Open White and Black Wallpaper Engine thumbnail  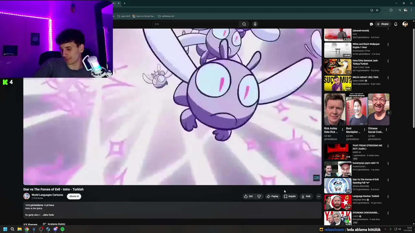tap(338, 50)
